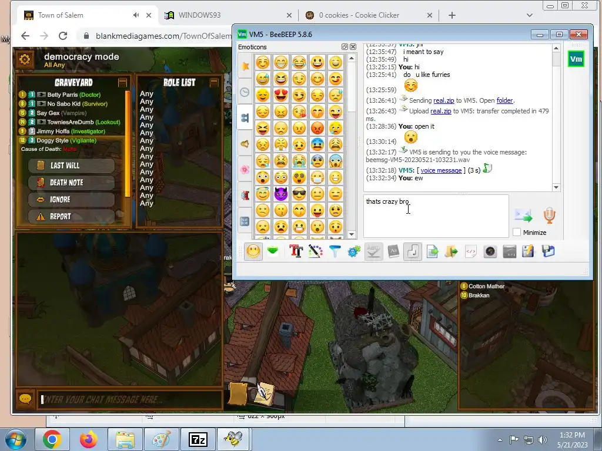Viewport: 602px width, 451px height.
Task: Open the tab search dropdown chevron
Action: tap(530, 15)
